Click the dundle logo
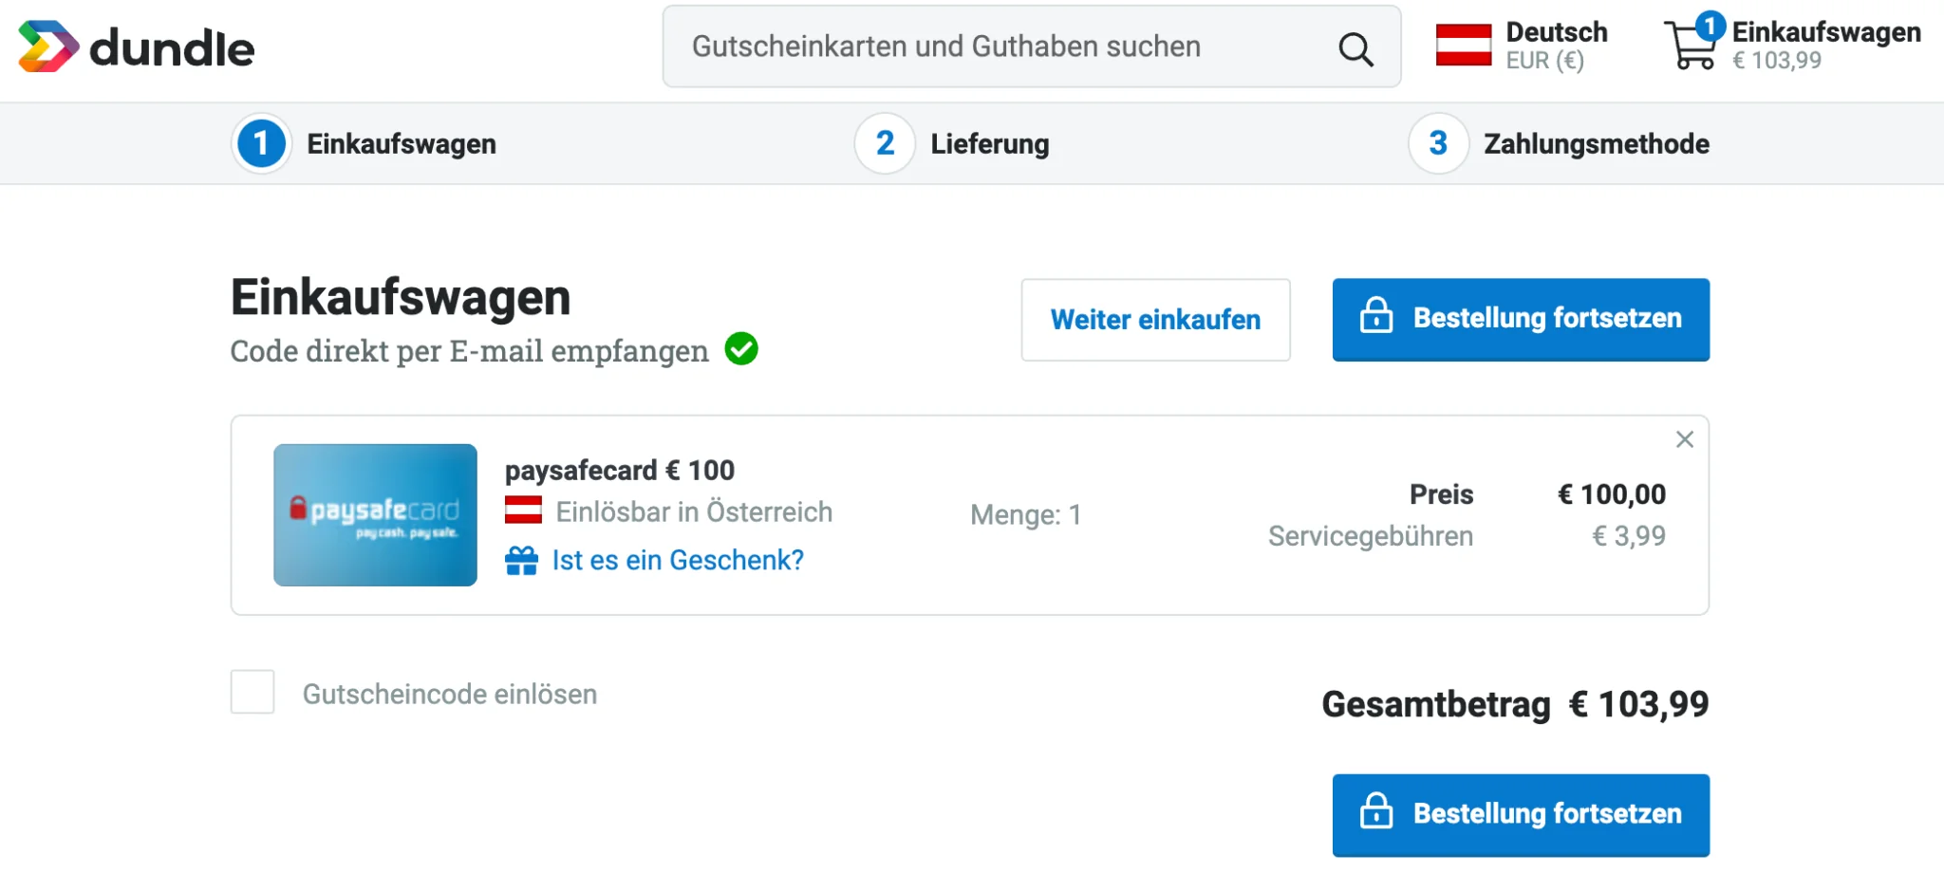 point(136,47)
